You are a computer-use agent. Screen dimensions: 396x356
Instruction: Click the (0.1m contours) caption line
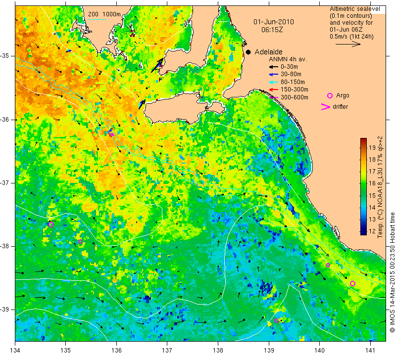(351, 16)
